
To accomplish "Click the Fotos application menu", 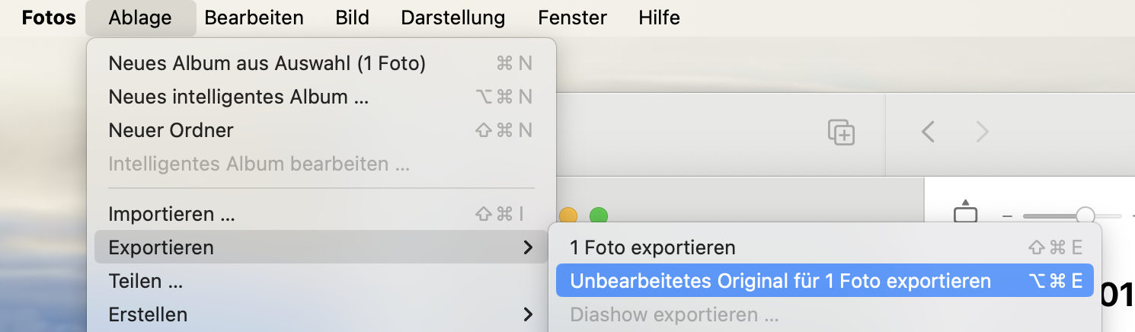I will 49,18.
